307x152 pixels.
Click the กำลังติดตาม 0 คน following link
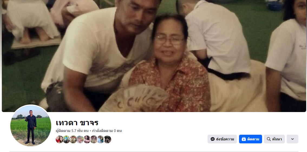(x=107, y=131)
